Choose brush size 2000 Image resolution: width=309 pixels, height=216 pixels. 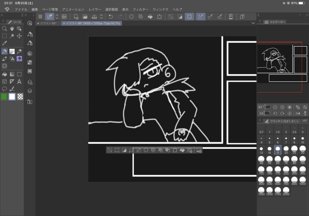tap(286, 191)
